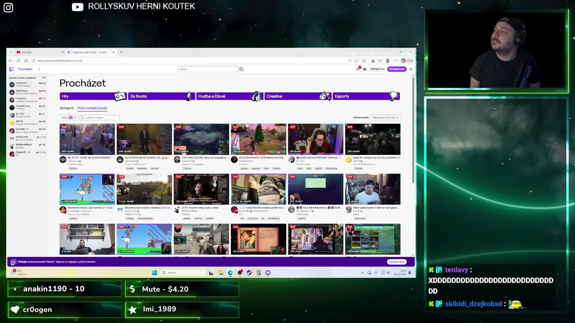Open the Jazyk language filter dropdown
Viewport: 575px width, 323px height.
click(x=69, y=118)
